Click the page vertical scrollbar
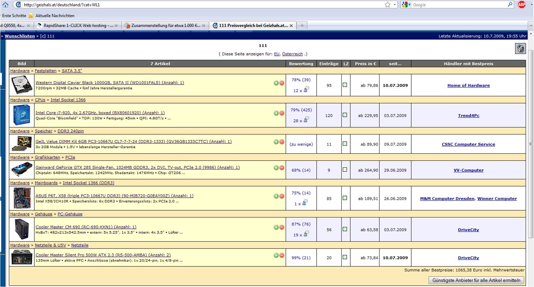 [531, 144]
